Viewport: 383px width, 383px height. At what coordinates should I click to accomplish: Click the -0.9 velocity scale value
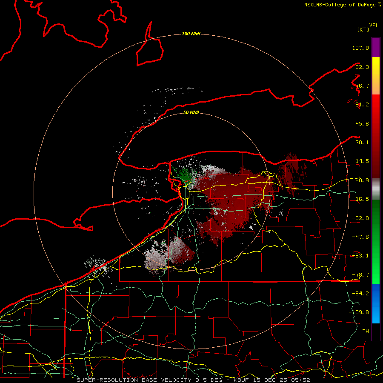click(362, 180)
